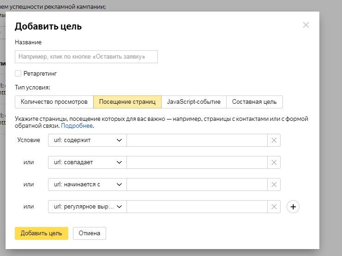This screenshot has height=256, width=342.
Task: Switch to Количество просмотров condition type
Action: click(x=54, y=101)
